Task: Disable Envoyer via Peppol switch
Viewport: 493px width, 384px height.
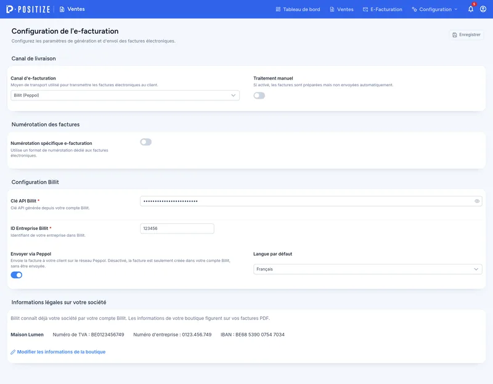Action: pyautogui.click(x=17, y=275)
